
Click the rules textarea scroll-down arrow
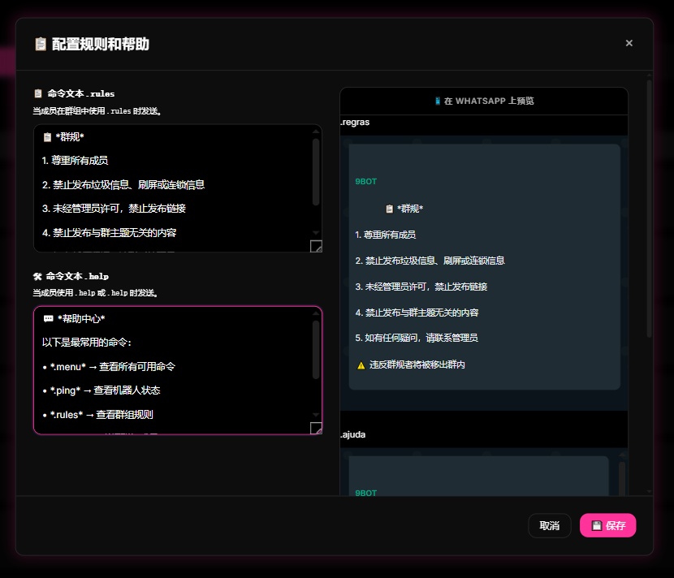(x=316, y=233)
